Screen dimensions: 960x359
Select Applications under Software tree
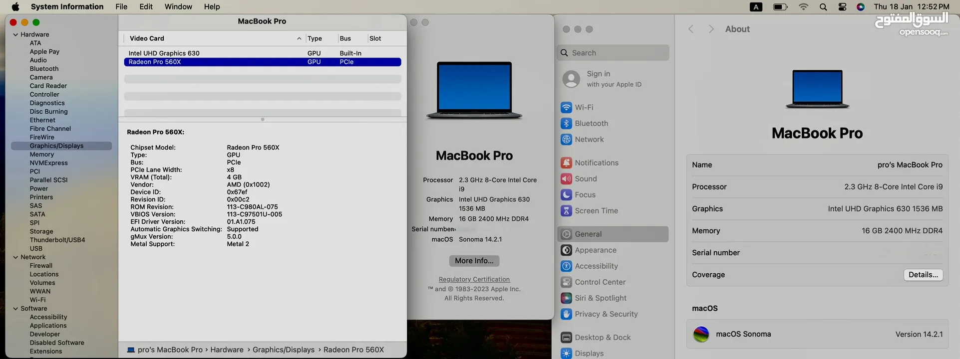[48, 326]
